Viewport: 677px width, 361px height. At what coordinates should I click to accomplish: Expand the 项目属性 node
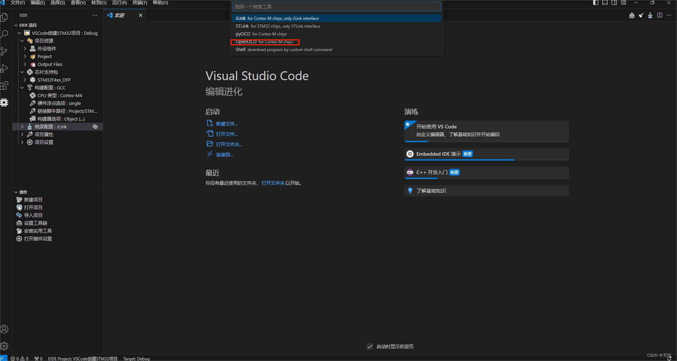22,134
